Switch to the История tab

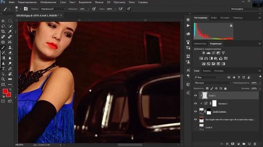pyautogui.click(x=225, y=18)
